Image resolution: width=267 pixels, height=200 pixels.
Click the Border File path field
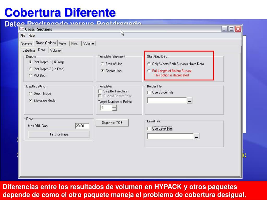click(167, 100)
